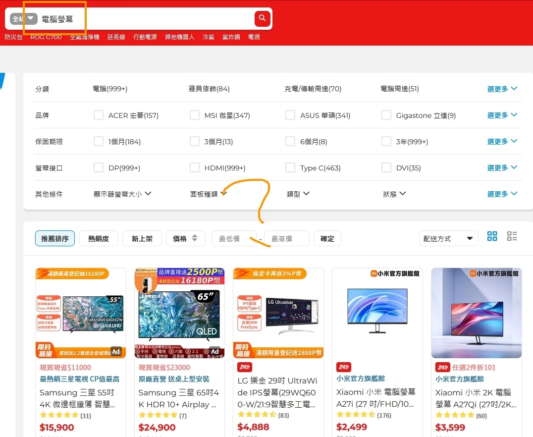Open 電腦周邊(51) category link
Image resolution: width=533 pixels, height=437 pixels.
pyautogui.click(x=400, y=89)
